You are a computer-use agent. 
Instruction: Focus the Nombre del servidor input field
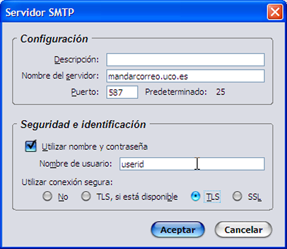tap(186, 76)
